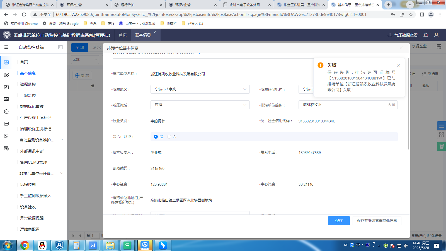Bookmark this page with star icon
The width and height of the screenshot is (446, 251).
[x=411, y=15]
